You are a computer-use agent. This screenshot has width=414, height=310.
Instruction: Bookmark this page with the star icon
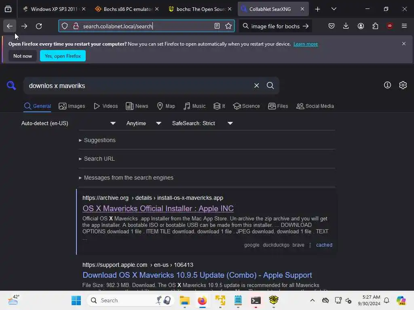coord(228,26)
